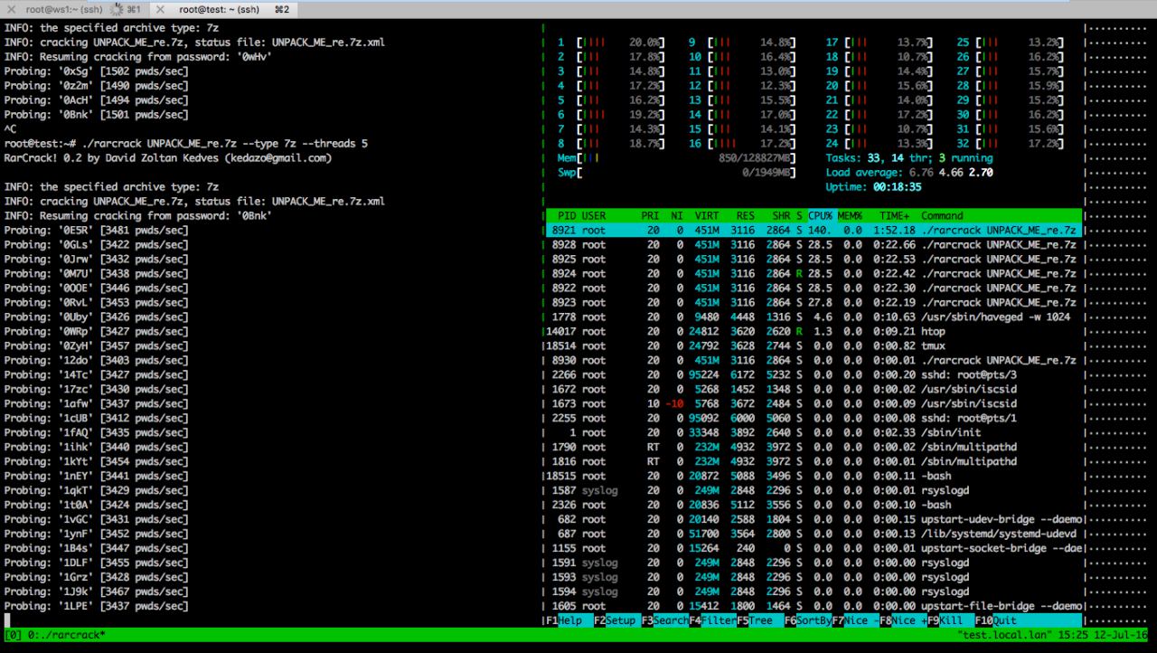Click Quit in the htop function bar
1157x653 pixels.
1004,621
